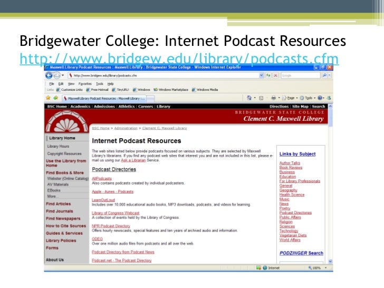Click the Feeds icon in command bar

tap(261, 98)
